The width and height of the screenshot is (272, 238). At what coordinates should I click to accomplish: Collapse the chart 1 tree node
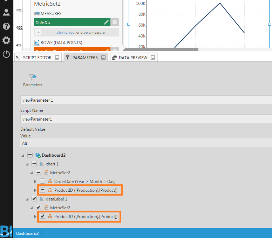click(27, 164)
